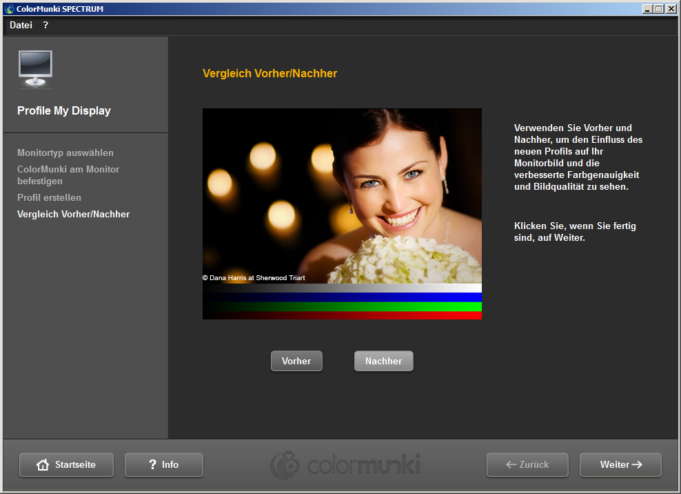The height and width of the screenshot is (494, 681).
Task: Click the monitor icon above Profile My Display
Action: point(36,70)
